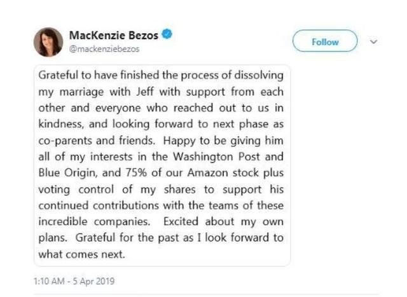Click 'incredible companies.' in the tweet
Viewport: 407px width, 297px height.
[94, 222]
